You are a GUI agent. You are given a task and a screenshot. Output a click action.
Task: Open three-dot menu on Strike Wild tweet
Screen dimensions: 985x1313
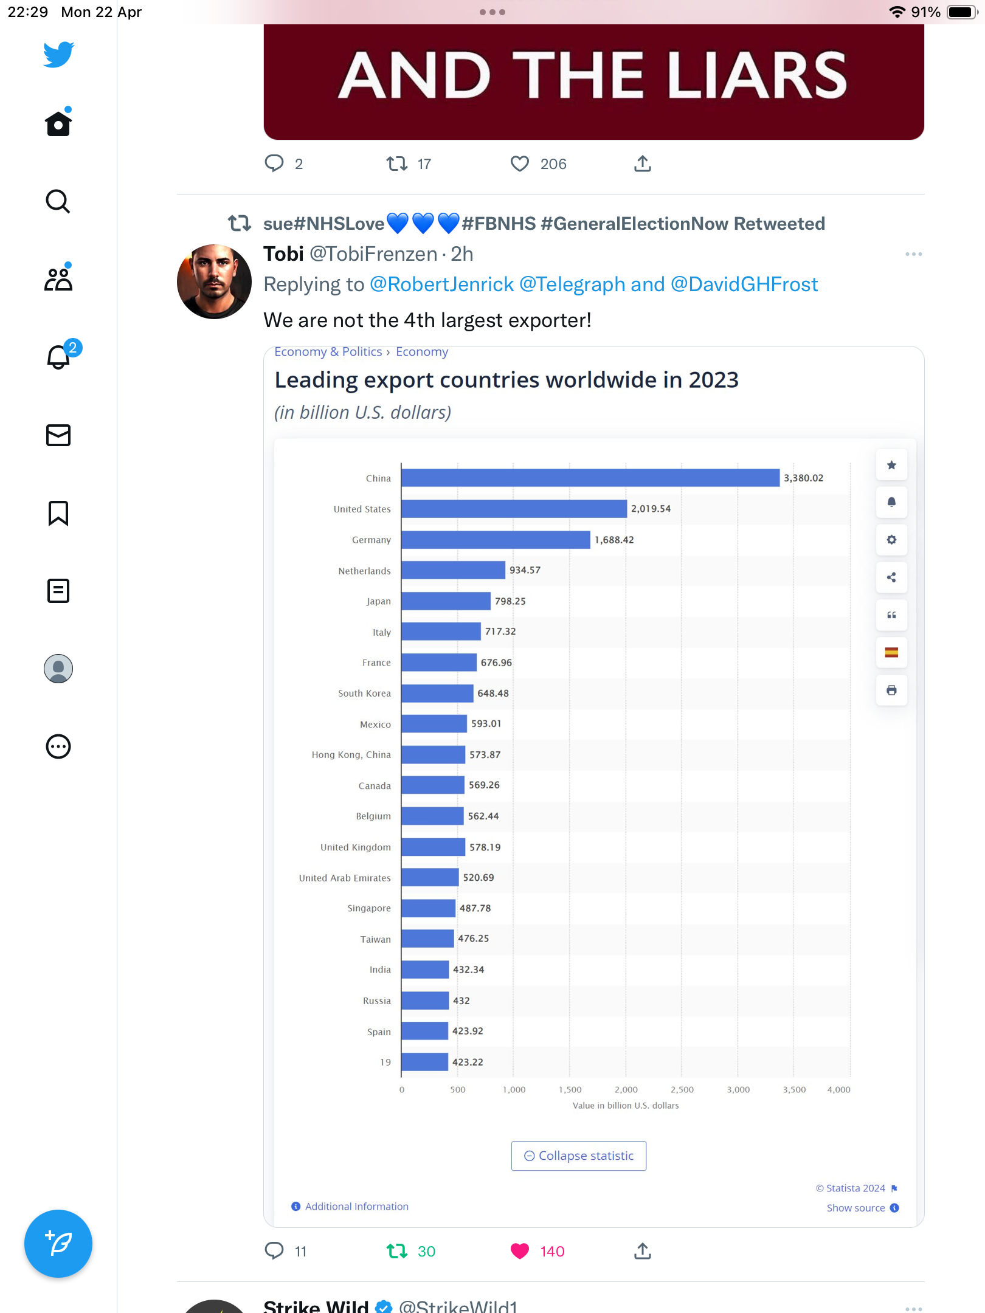[913, 1307]
